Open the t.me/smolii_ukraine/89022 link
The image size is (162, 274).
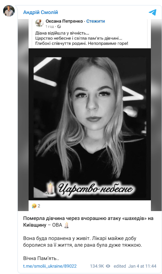50,266
